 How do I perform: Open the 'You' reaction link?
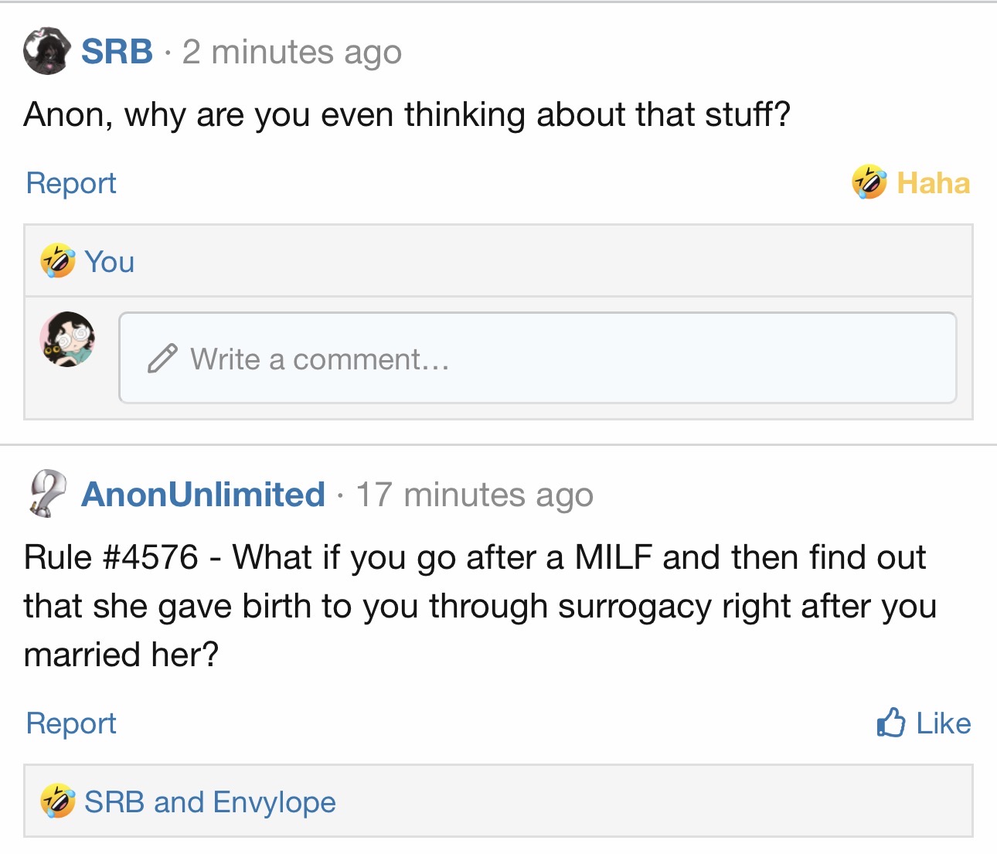pos(110,262)
